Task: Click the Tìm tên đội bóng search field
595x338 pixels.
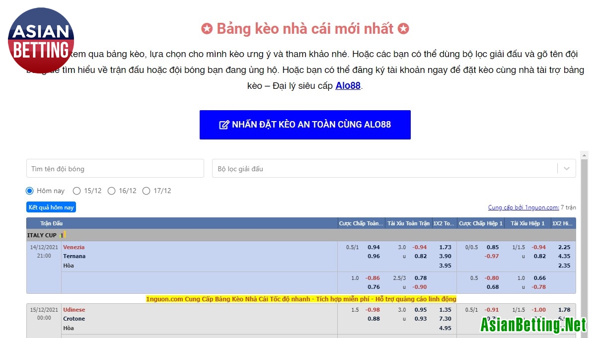Action: pyautogui.click(x=115, y=168)
